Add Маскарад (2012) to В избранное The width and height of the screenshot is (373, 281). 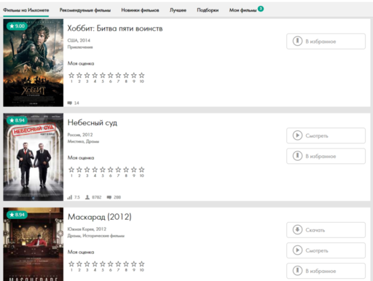click(x=326, y=271)
